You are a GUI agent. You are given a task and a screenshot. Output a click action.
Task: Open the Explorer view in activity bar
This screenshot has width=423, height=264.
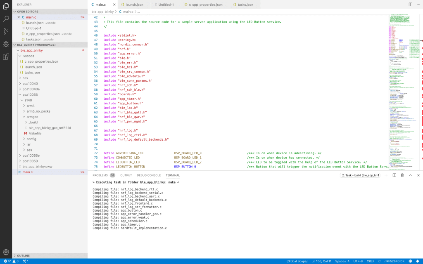(6, 6)
